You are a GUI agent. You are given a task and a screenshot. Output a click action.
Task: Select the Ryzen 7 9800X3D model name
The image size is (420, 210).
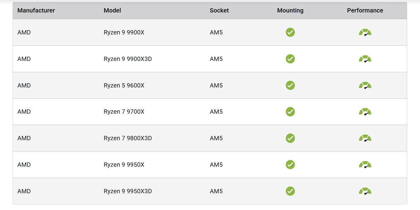click(128, 138)
